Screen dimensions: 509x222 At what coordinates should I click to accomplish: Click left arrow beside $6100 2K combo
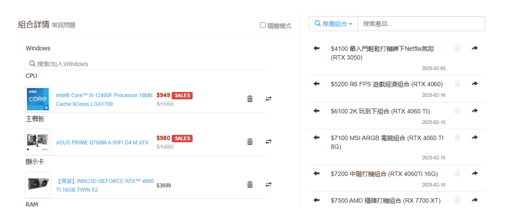[x=316, y=111]
